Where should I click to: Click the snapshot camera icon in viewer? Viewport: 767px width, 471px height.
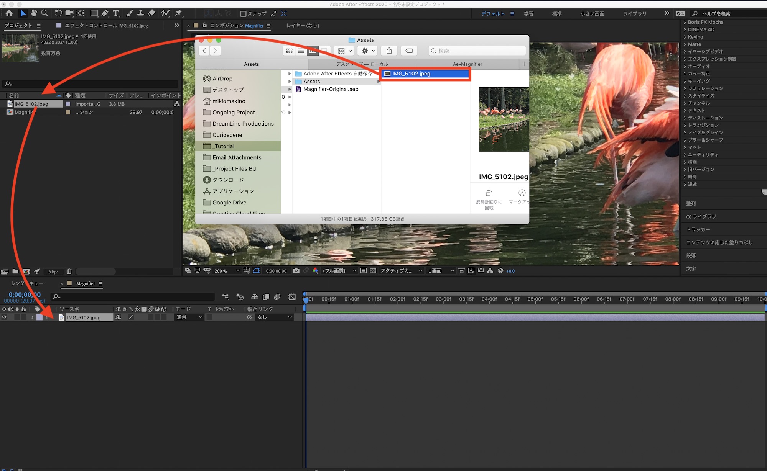296,271
